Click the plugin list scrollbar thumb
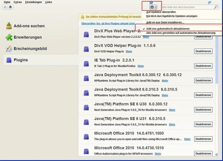Image resolution: width=223 pixels, height=161 pixels. point(216,59)
